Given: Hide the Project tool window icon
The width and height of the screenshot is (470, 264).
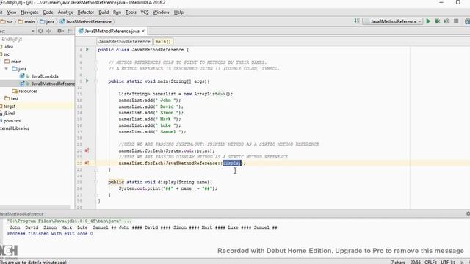Looking at the screenshot, I should coord(70,31).
